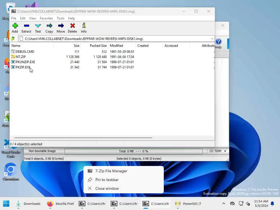The height and width of the screenshot is (210, 280).
Task: Choose Close window in popup
Action: point(124,188)
